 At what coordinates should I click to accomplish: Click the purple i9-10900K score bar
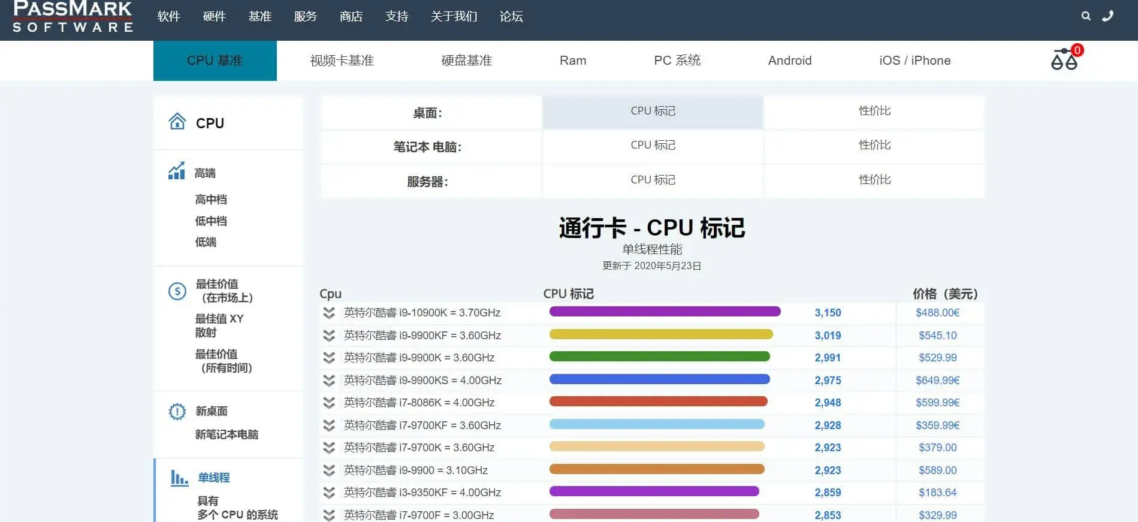665,312
